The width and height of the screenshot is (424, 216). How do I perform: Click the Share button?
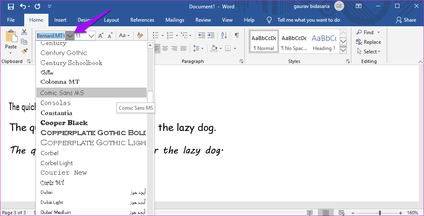click(406, 20)
